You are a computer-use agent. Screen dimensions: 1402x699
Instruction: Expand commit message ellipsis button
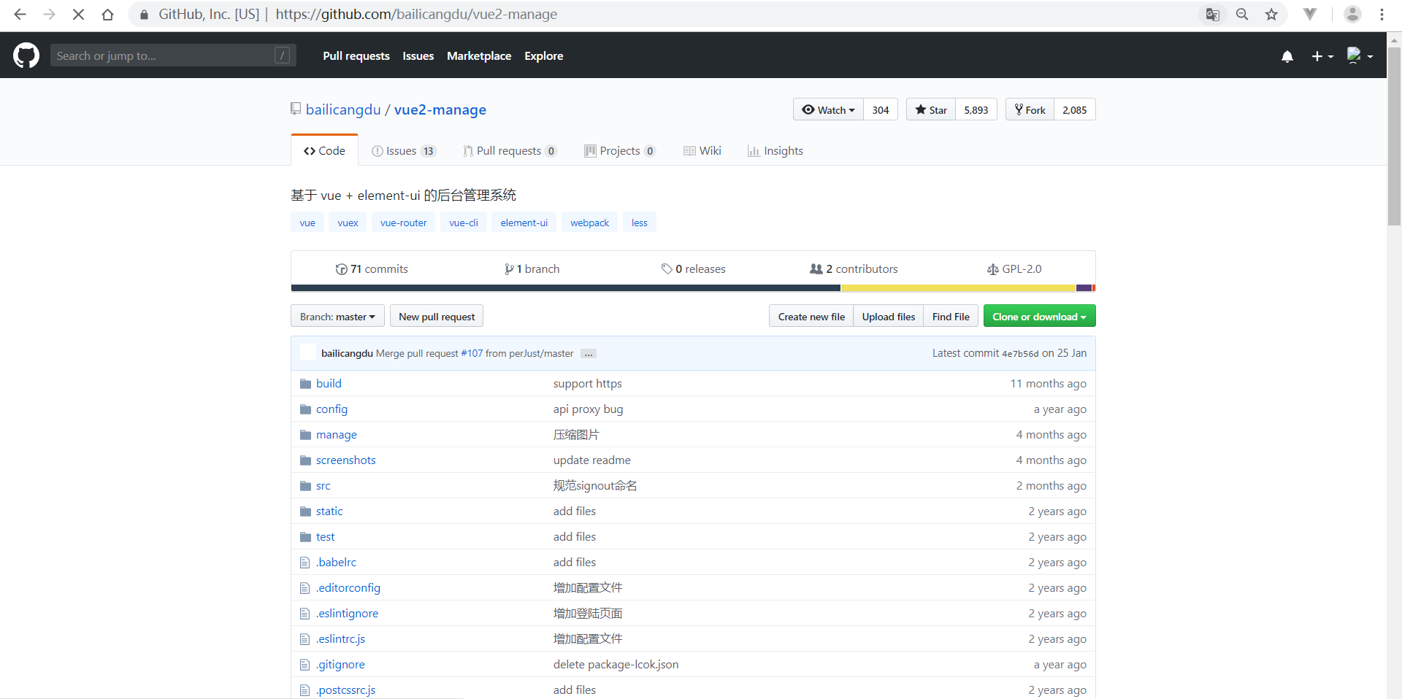[589, 354]
